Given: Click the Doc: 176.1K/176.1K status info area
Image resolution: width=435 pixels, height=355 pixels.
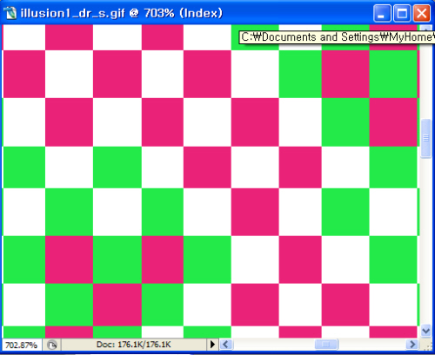Looking at the screenshot, I should coord(134,345).
